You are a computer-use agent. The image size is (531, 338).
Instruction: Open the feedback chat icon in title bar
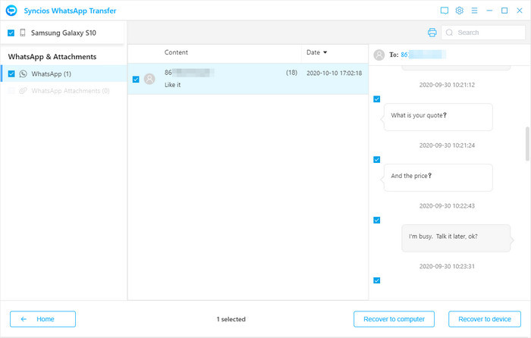click(445, 11)
